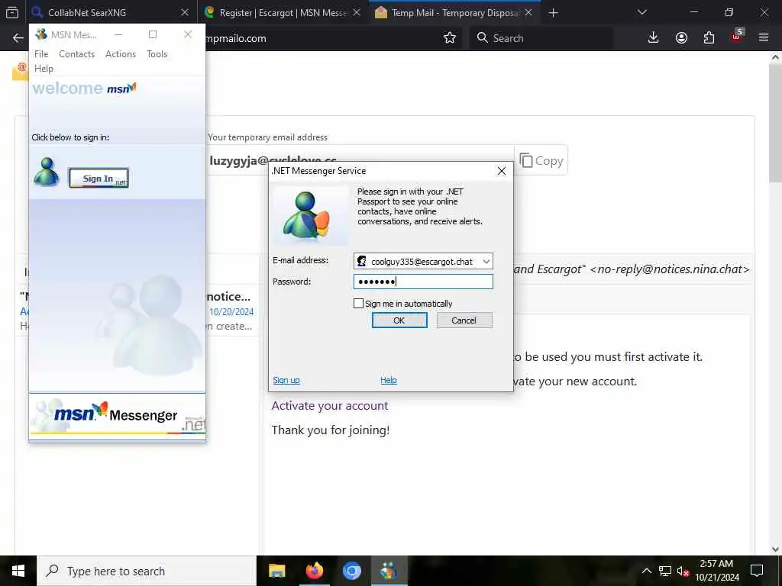Switch to Register Escargot tab
The image size is (782, 586).
pyautogui.click(x=283, y=12)
